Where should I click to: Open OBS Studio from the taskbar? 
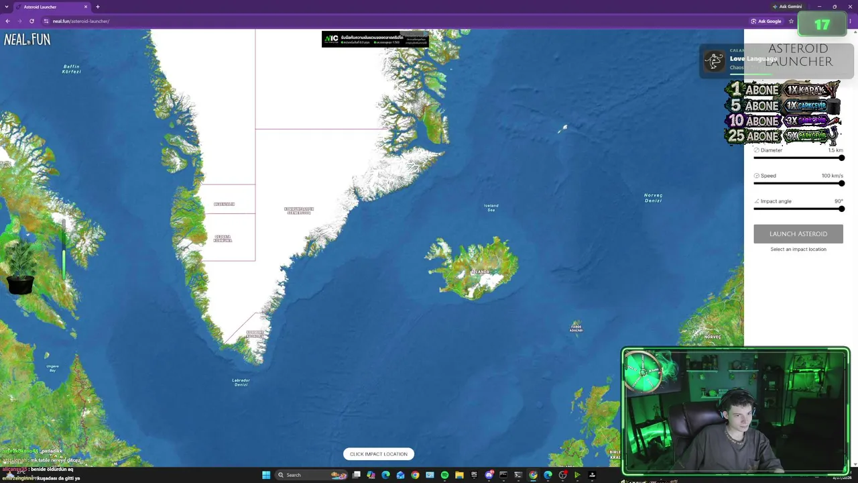[562, 475]
